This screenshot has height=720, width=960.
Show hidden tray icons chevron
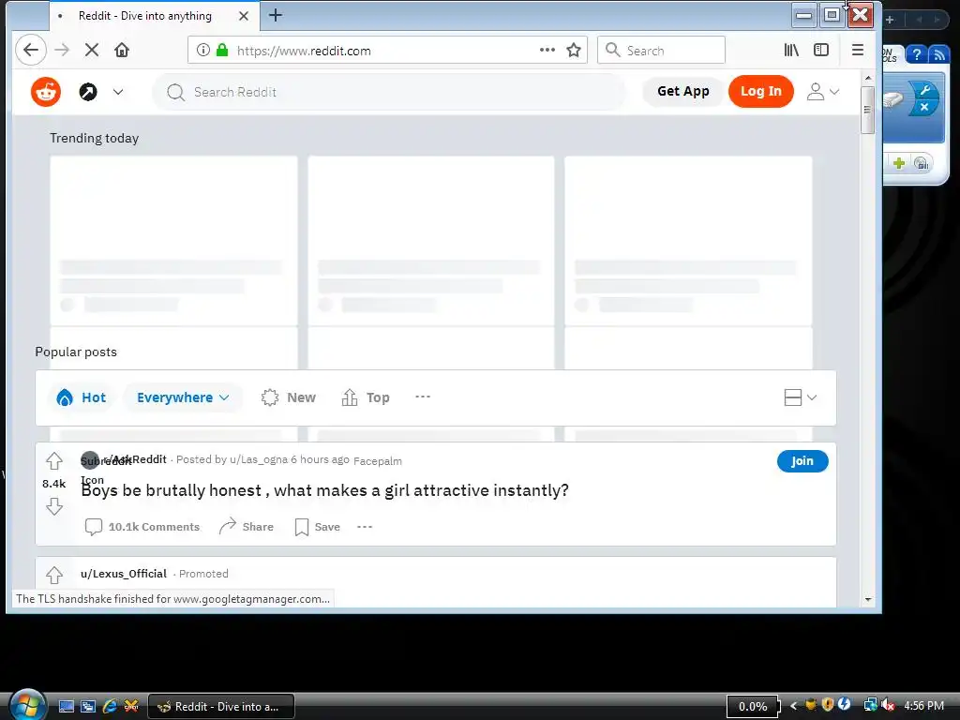pyautogui.click(x=793, y=706)
